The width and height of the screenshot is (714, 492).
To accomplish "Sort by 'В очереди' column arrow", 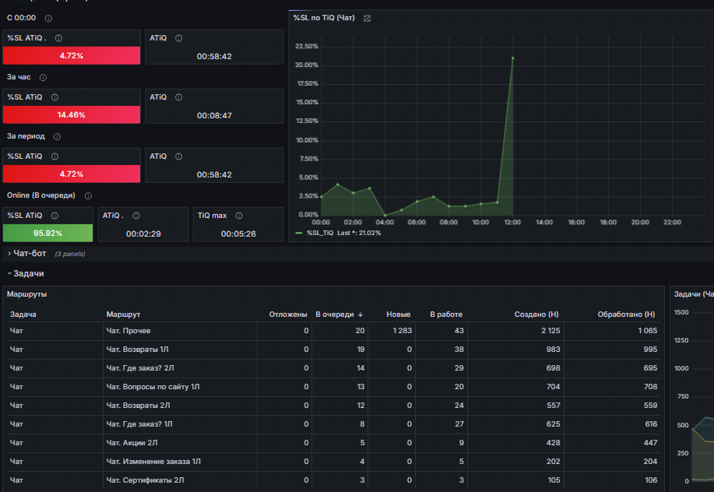I will click(361, 315).
